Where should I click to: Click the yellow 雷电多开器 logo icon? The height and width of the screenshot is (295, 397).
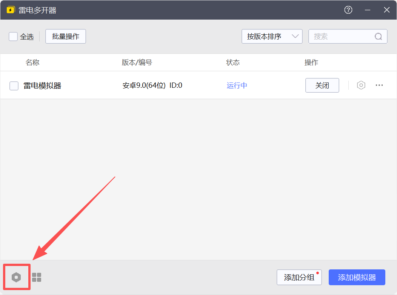[11, 10]
